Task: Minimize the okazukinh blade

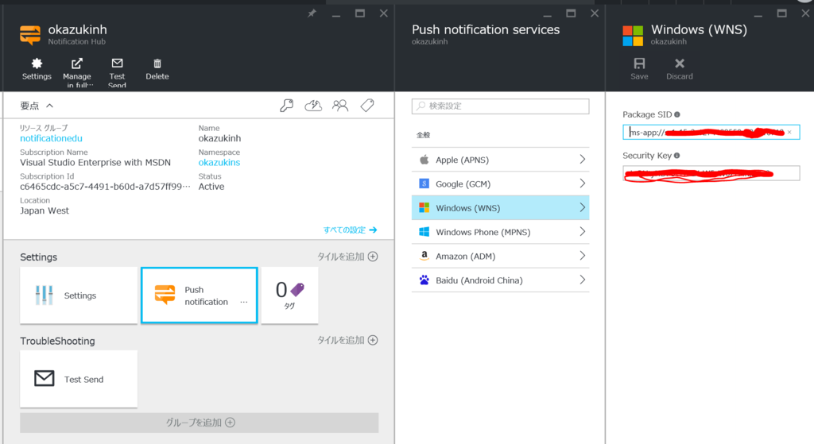Action: click(x=336, y=16)
